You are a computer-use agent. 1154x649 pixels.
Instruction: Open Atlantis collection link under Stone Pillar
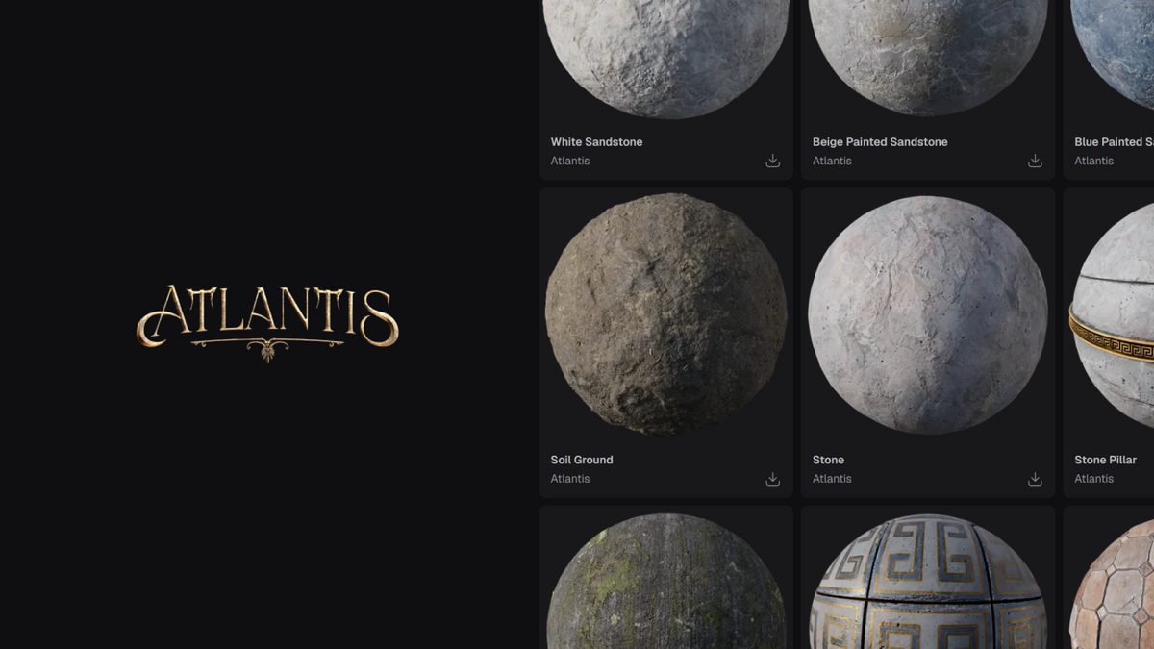click(1093, 479)
